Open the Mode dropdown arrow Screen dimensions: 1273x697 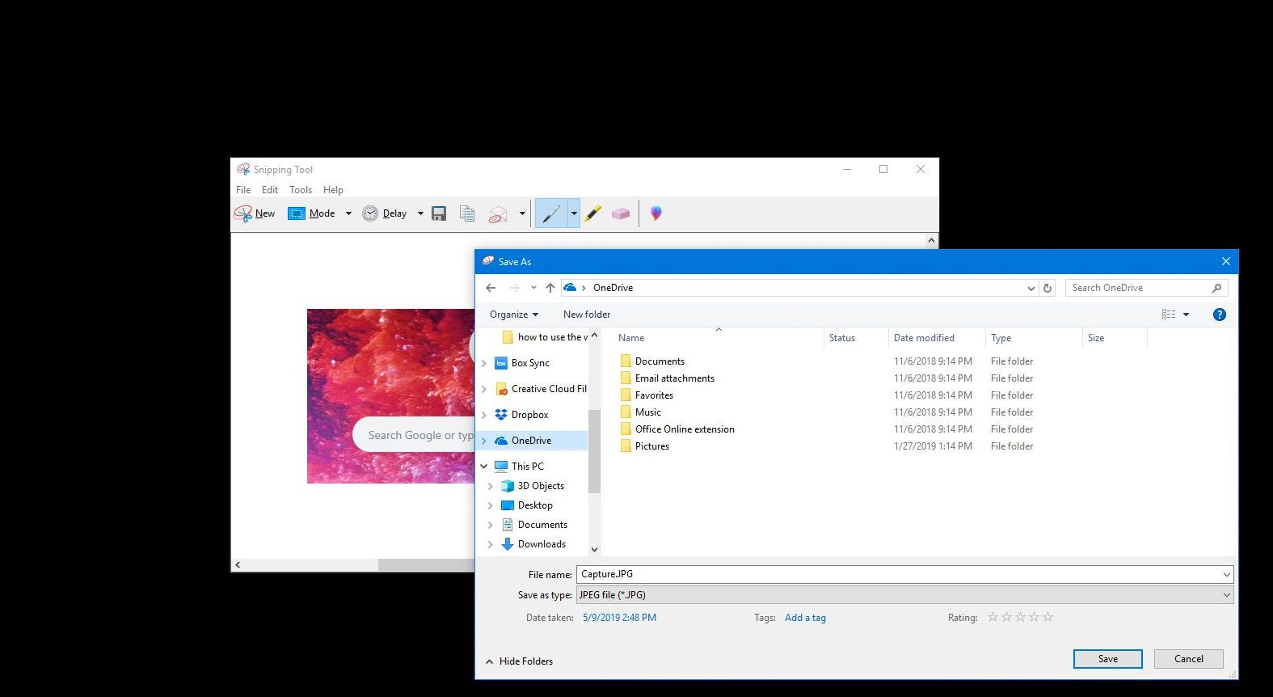(348, 213)
